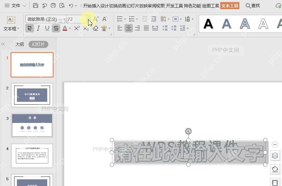282x186 pixels.
Task: Click the font name box 微软雅黑
Action: tap(46, 19)
